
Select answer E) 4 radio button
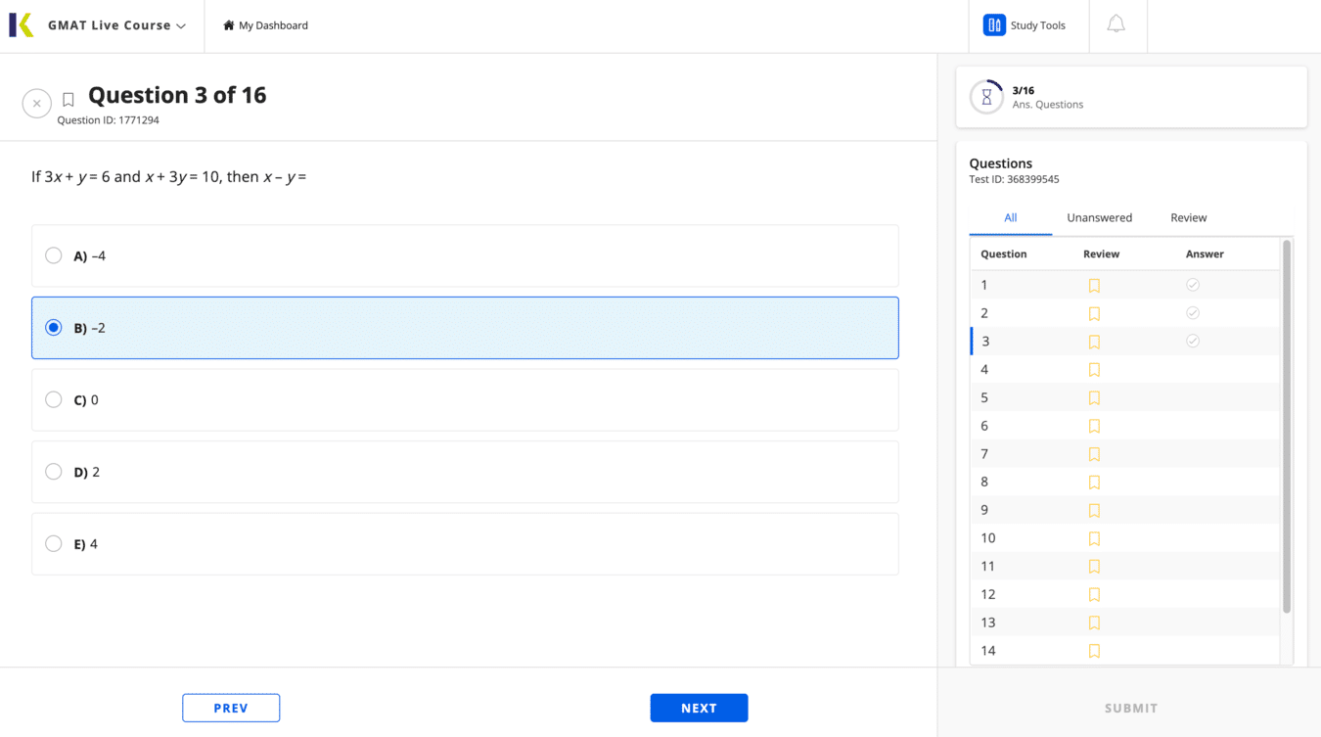54,544
